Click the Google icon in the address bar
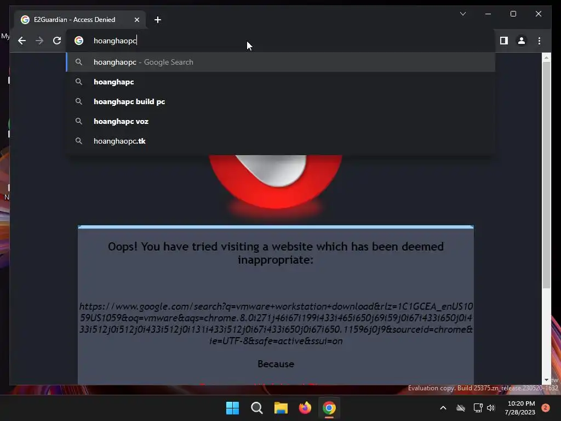Image resolution: width=561 pixels, height=421 pixels. click(79, 41)
